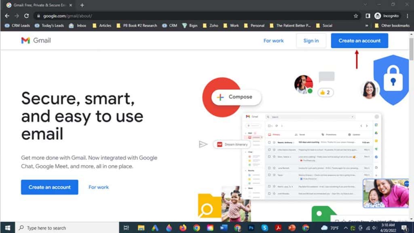
Task: Expand the Work bookmark folder
Action: pos(231,25)
